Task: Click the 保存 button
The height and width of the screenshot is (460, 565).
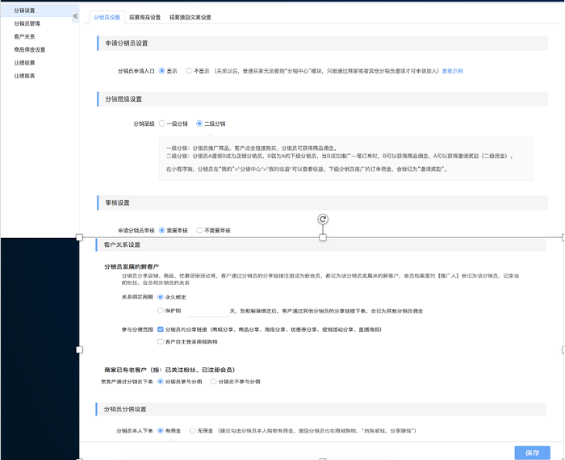Action: 532,453
